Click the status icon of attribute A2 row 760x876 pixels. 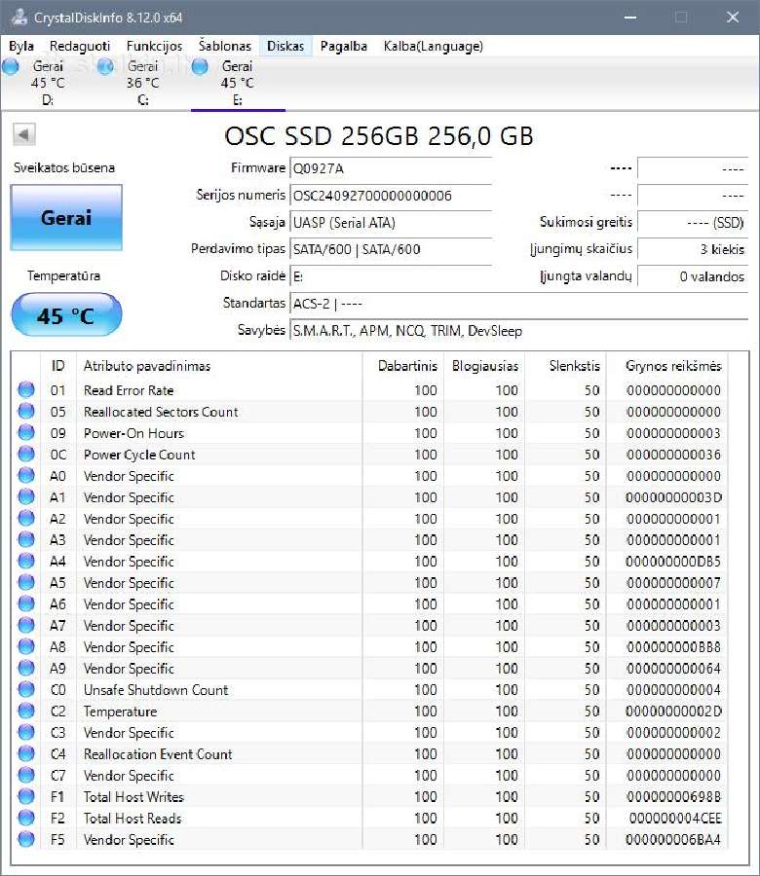tap(26, 518)
